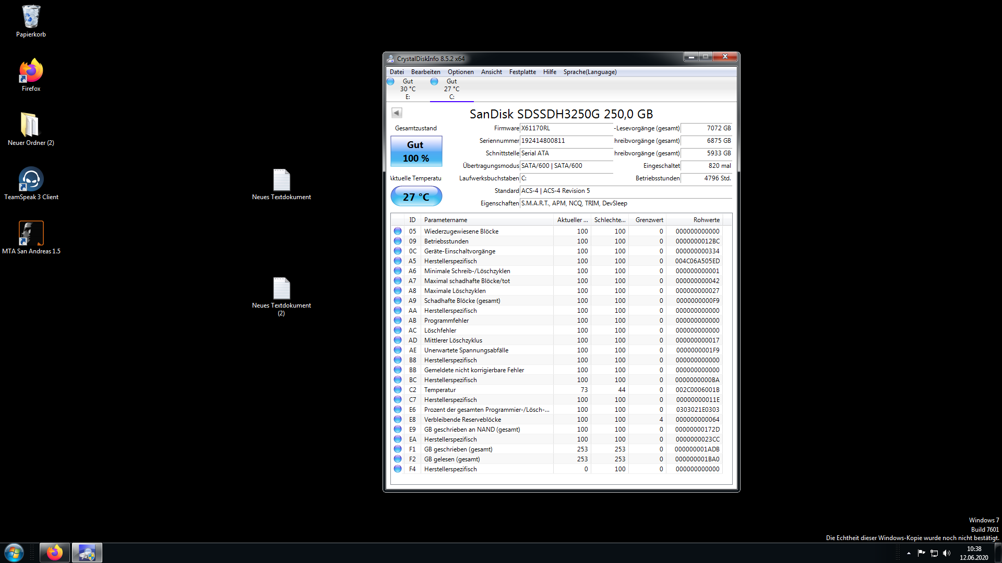Viewport: 1002px width, 563px height.
Task: Click the 27 °C temperature button
Action: 416,197
